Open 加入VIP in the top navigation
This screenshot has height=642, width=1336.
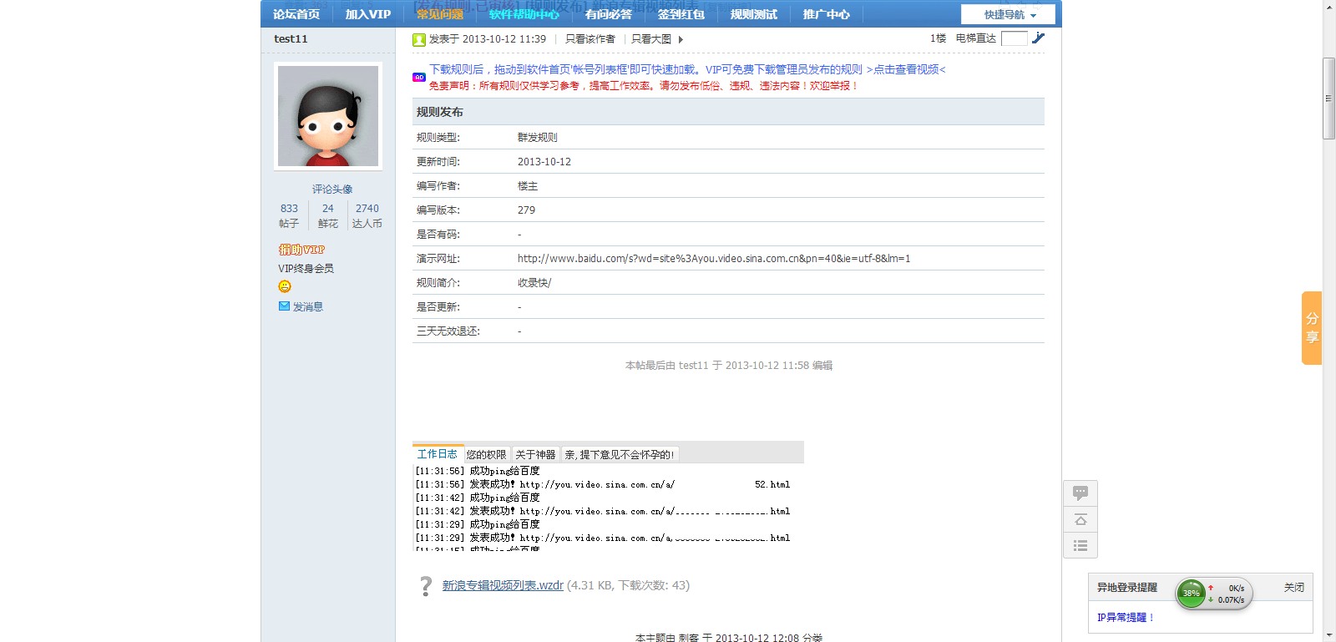pyautogui.click(x=367, y=14)
